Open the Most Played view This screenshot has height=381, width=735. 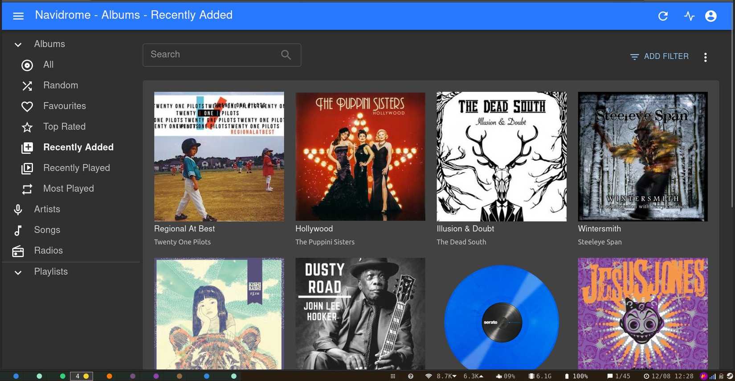[69, 188]
